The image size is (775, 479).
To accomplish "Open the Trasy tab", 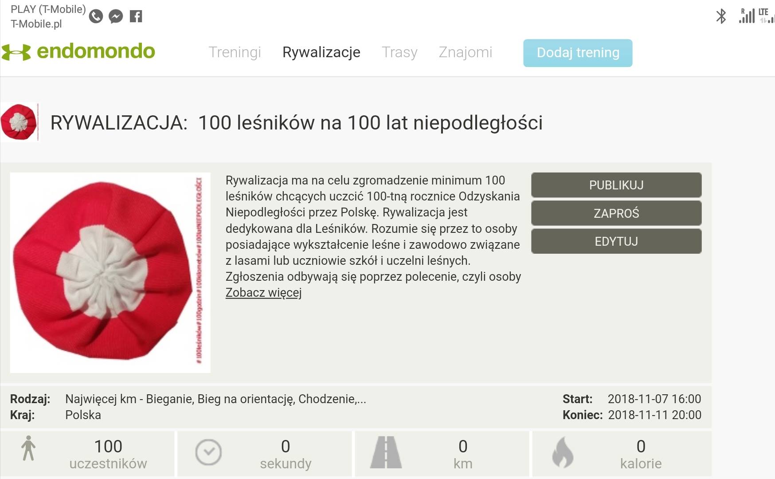I will click(399, 52).
